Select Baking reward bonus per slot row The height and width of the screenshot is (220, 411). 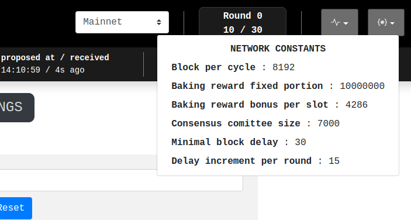(x=270, y=105)
